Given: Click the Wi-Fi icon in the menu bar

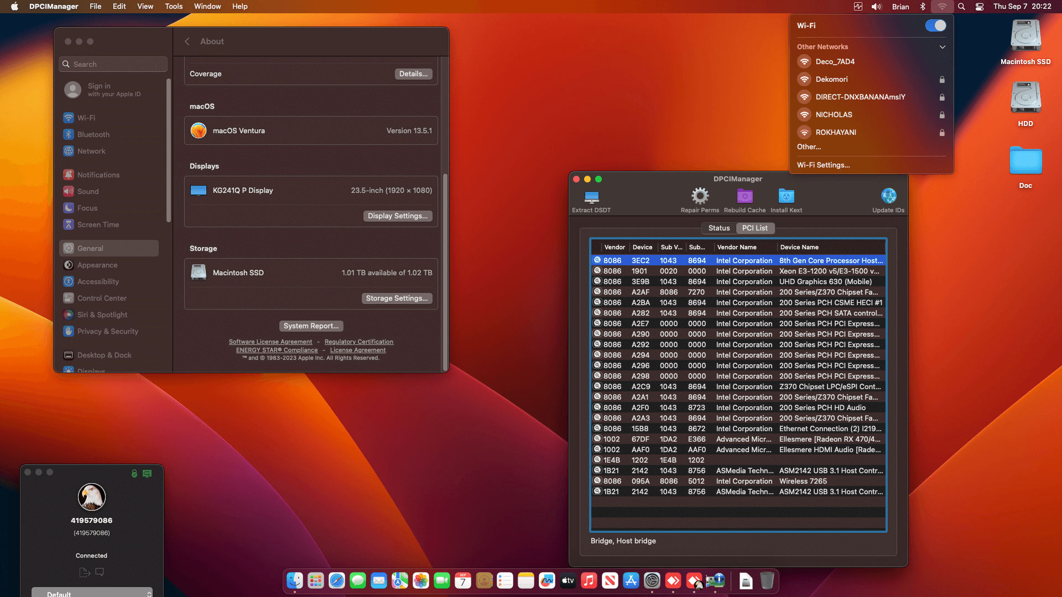Looking at the screenshot, I should [x=942, y=7].
